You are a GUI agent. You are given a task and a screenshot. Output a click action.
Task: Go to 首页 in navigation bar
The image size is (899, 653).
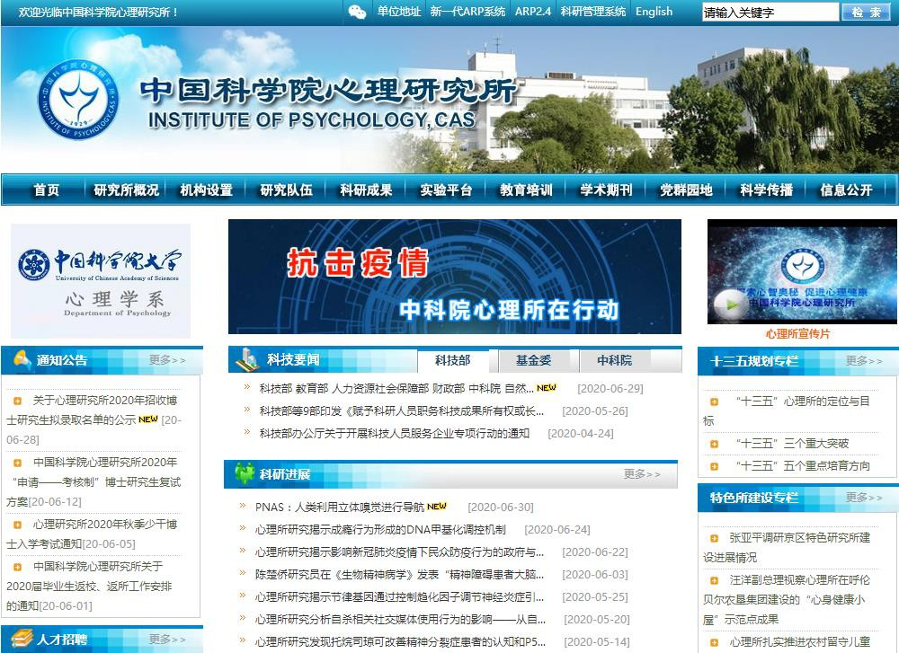tap(47, 190)
